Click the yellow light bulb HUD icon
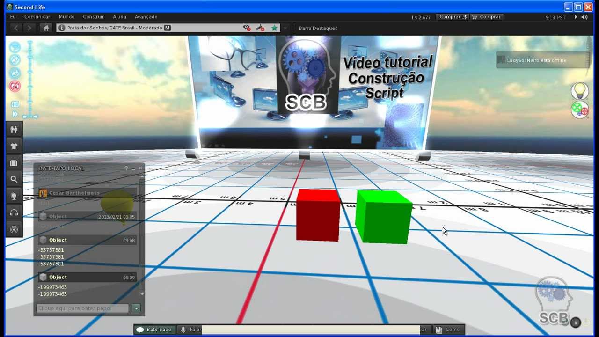The image size is (599, 337). (x=580, y=91)
